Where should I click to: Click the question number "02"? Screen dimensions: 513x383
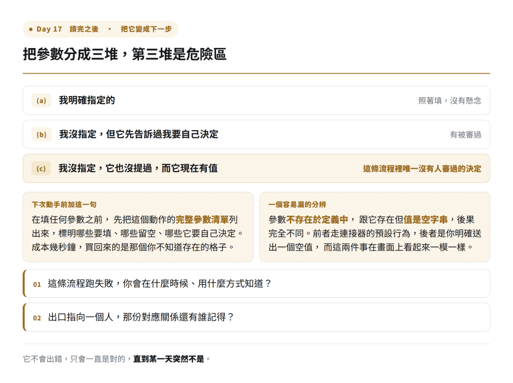tap(37, 318)
